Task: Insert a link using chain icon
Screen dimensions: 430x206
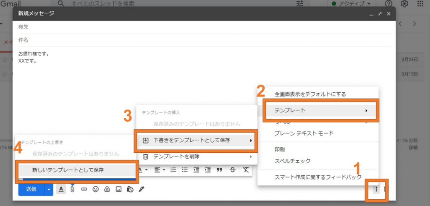Action: pos(84,189)
